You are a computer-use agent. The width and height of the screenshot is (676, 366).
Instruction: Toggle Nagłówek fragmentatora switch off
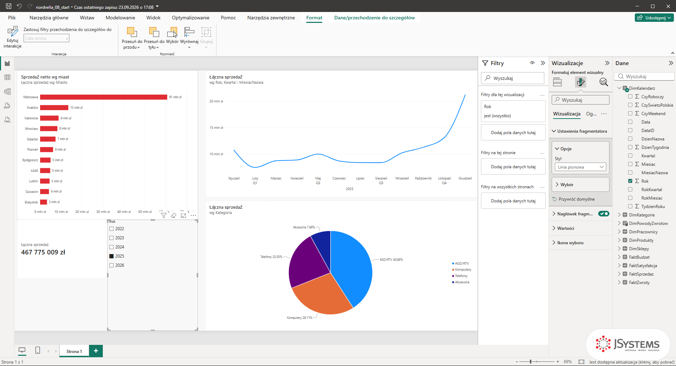[604, 214]
